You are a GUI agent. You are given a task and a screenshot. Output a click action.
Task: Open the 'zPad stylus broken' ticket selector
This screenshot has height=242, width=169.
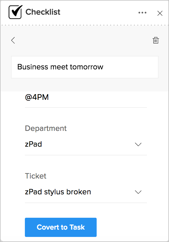point(86,192)
